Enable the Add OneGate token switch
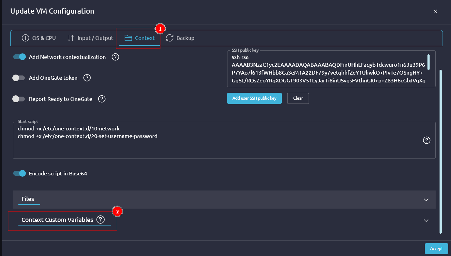This screenshot has width=451, height=256. click(19, 78)
